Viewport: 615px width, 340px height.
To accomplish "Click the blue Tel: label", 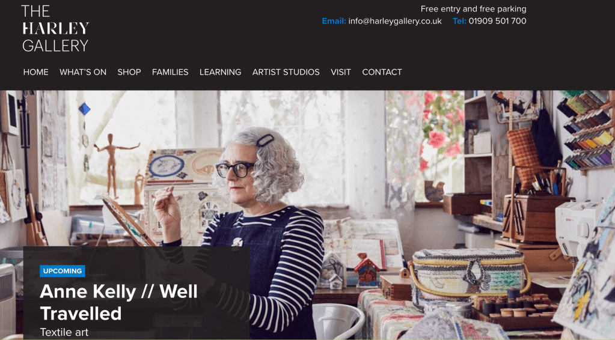I will click(x=459, y=21).
